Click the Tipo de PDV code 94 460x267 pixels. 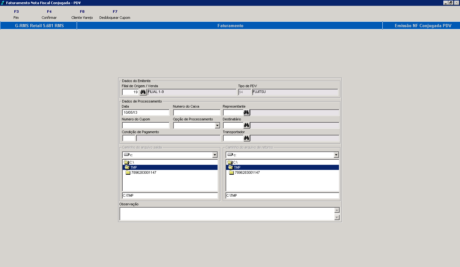point(245,92)
